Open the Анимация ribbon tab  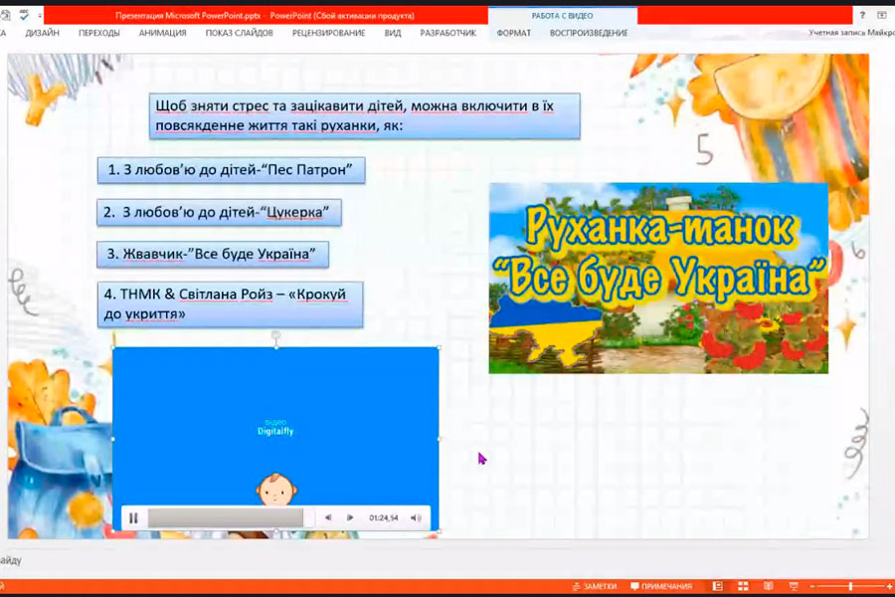click(x=162, y=33)
